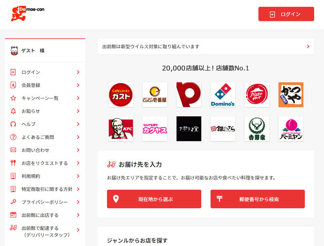The height and width of the screenshot is (246, 324).
Task: Expand the virus countermeasures notice chevron
Action: pyautogui.click(x=308, y=47)
